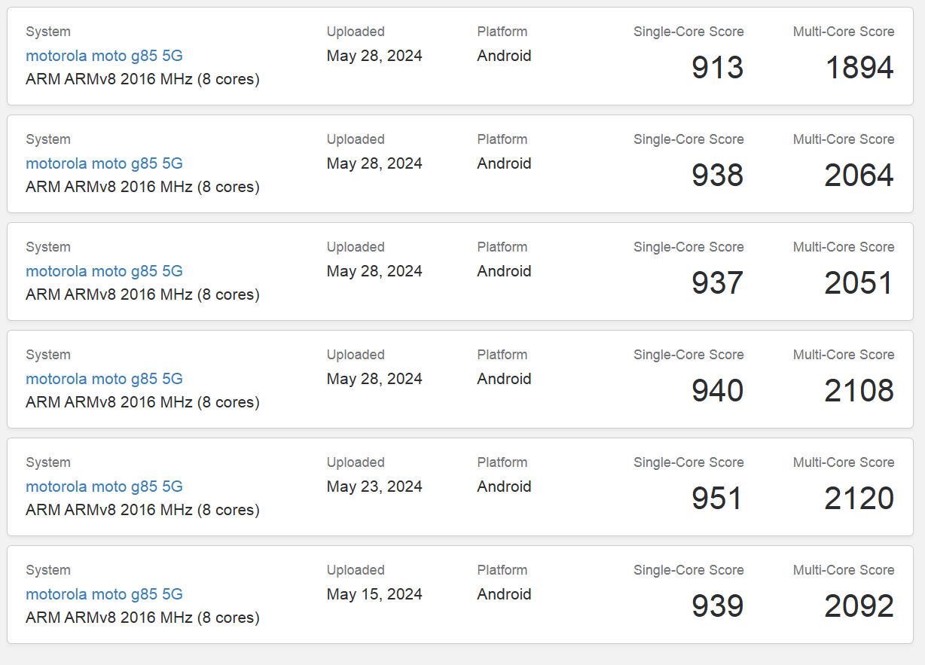The height and width of the screenshot is (665, 925).
Task: Click the multi-core score 1894
Action: coord(859,68)
